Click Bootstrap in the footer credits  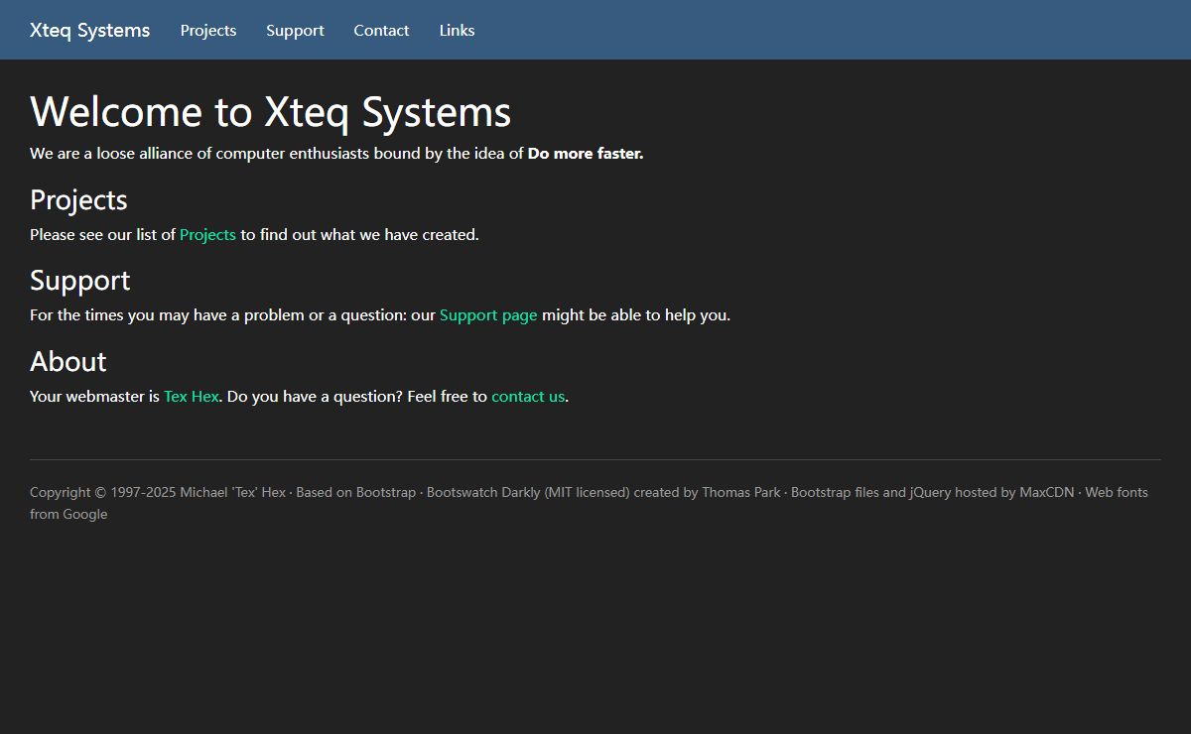386,492
